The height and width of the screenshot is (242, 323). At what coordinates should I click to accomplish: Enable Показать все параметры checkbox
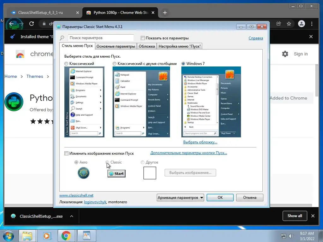pos(143,38)
